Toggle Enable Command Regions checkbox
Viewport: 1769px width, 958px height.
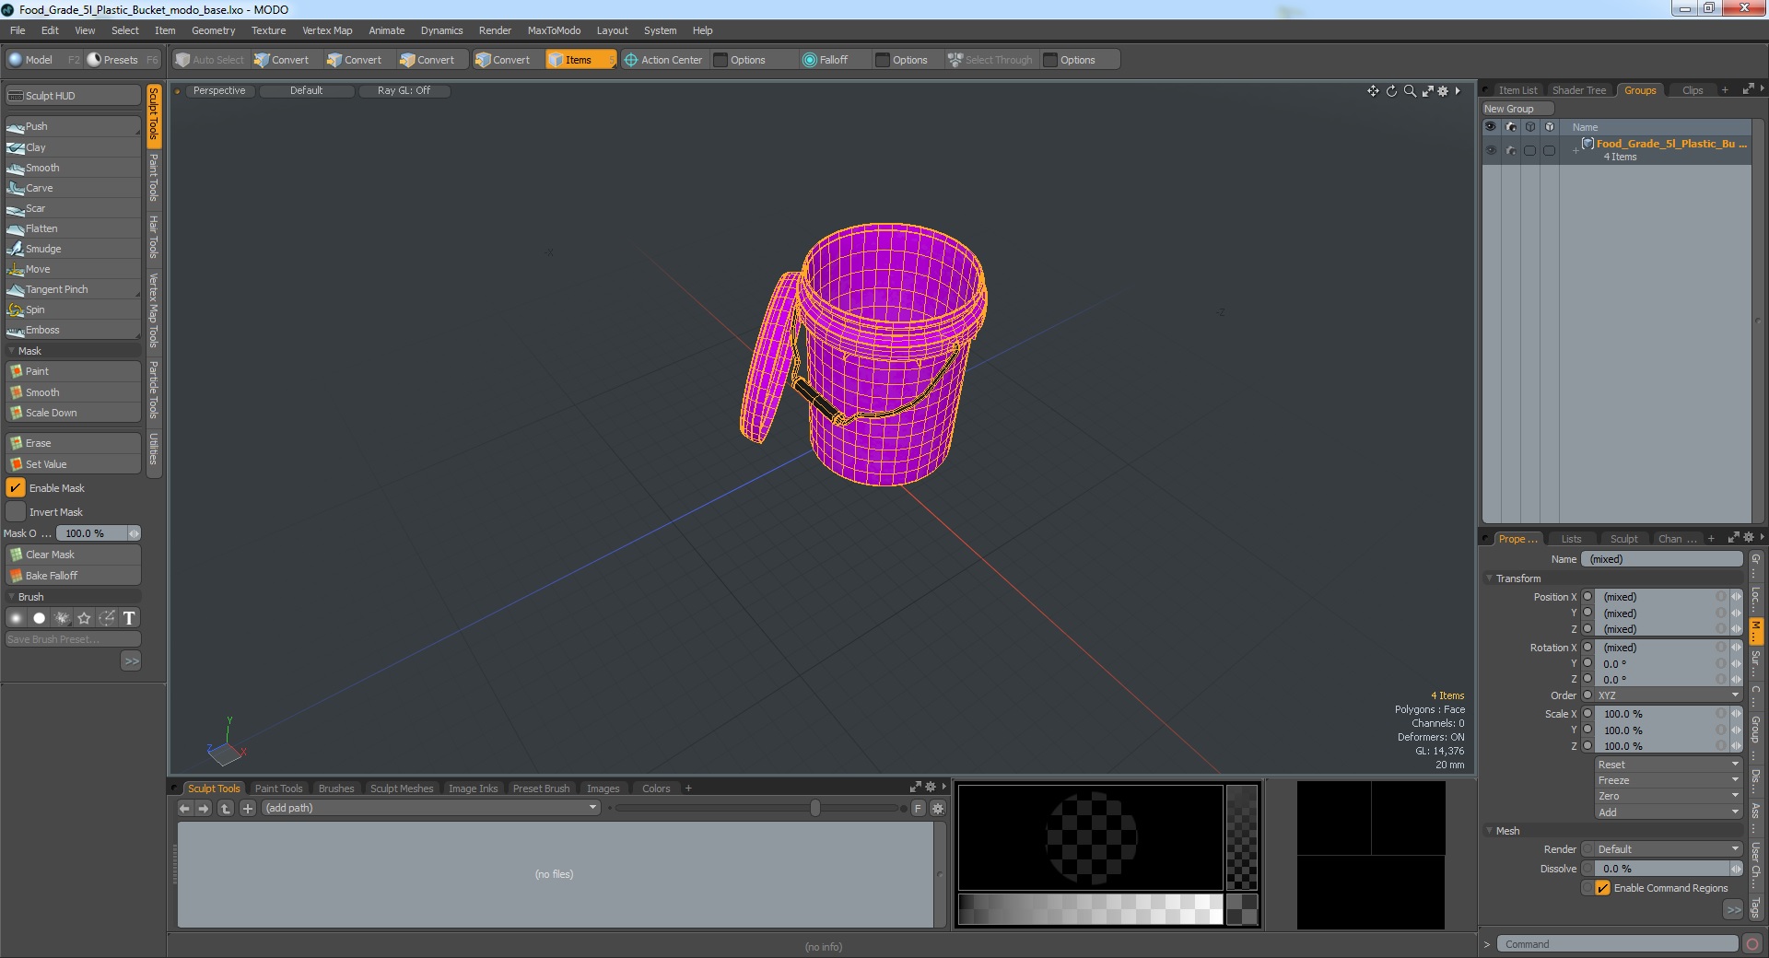coord(1603,888)
